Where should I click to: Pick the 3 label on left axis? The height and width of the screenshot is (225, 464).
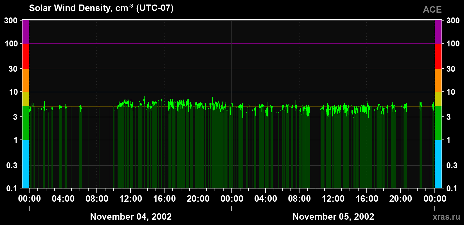tap(15, 117)
